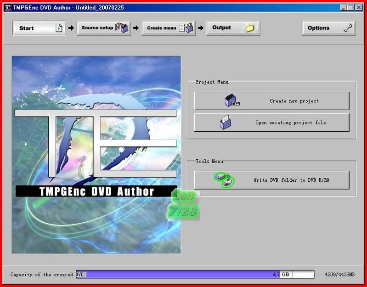Click the 4208/4438MB capacity readout
367x287 pixels.
pos(339,274)
